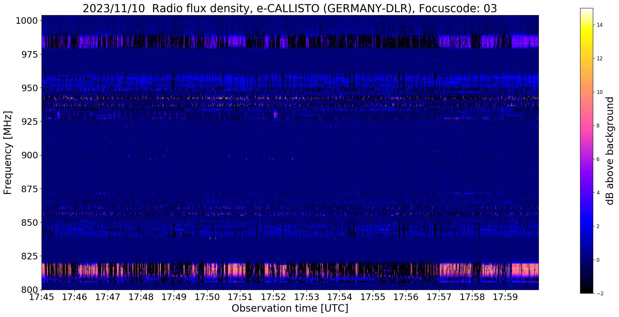The width and height of the screenshot is (619, 317).
Task: Click the plot title text about e-CALLISTO
Action: [290, 8]
